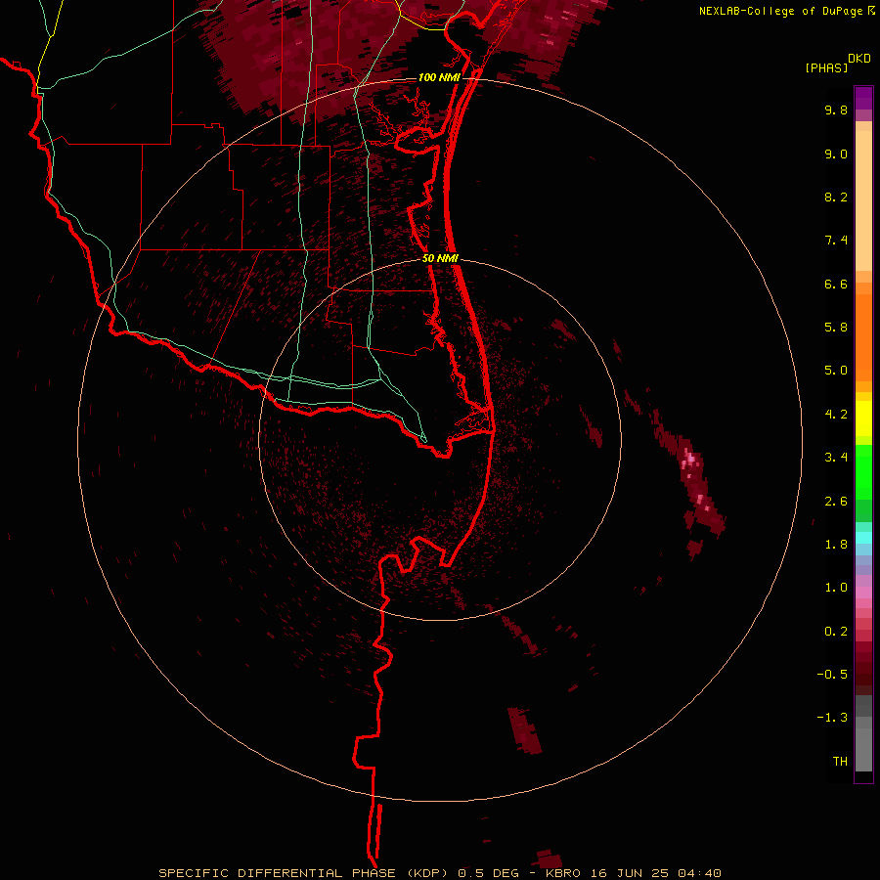Click the DKD label above the color scale
This screenshot has width=880, height=880.
tap(859, 58)
